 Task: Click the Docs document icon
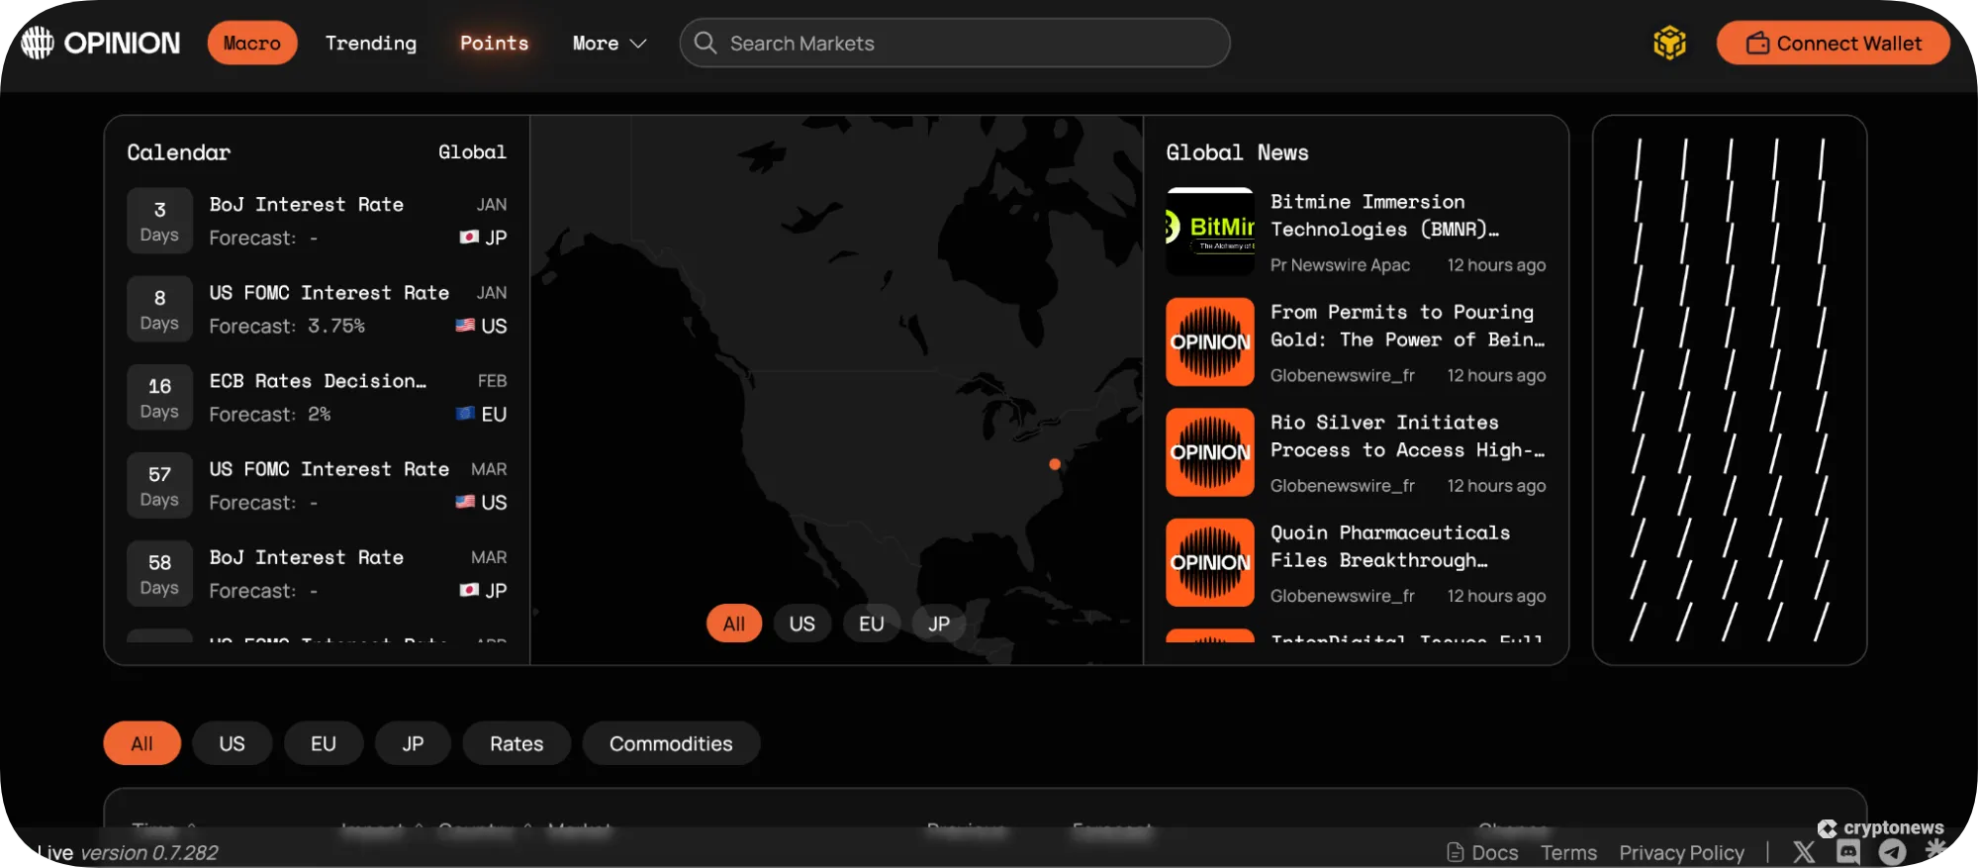(1455, 852)
